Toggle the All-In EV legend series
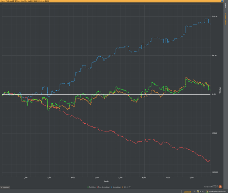Screen dimensions: 228x193 point(126,187)
